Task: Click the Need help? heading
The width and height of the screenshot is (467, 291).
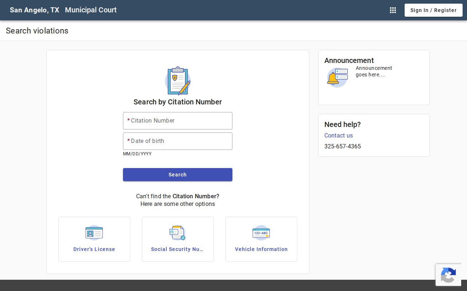Action: click(343, 124)
